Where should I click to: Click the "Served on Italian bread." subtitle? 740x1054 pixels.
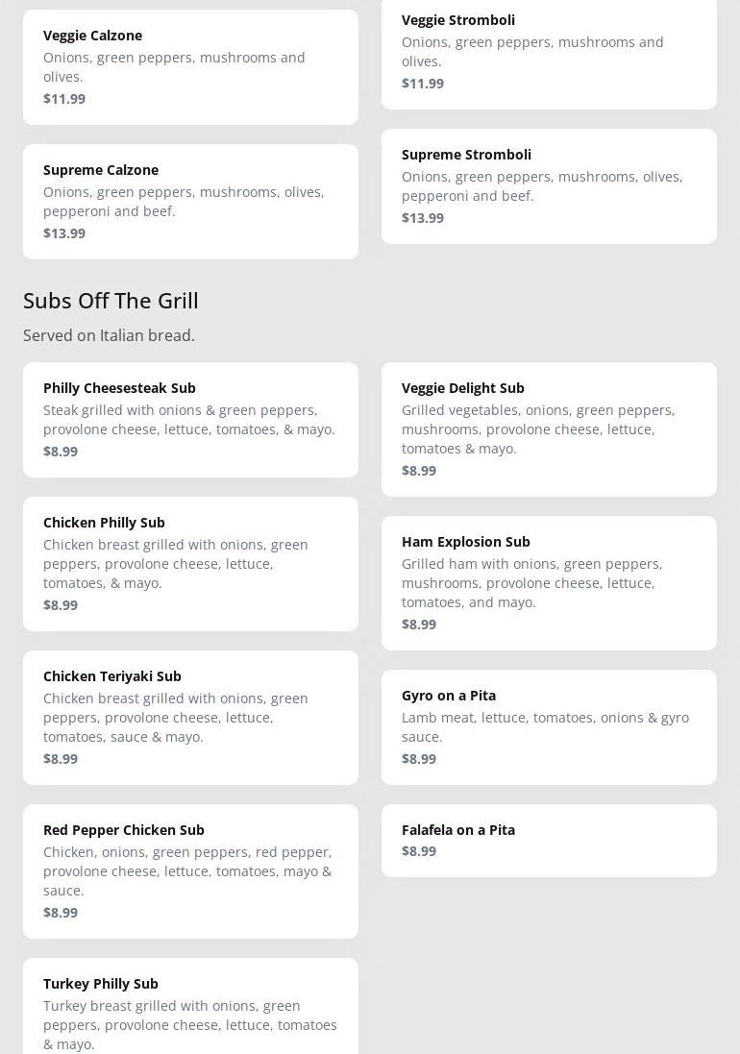109,335
